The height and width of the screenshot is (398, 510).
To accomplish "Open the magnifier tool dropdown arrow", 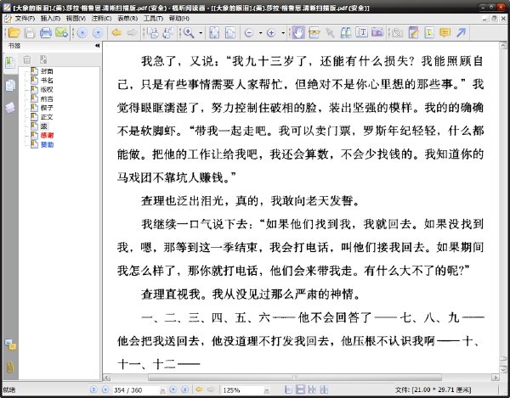I will 201,33.
